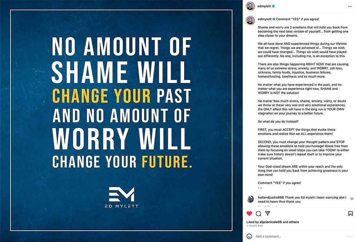Click the edmylett username in the caption
356x242 pixels.
pyautogui.click(x=266, y=19)
